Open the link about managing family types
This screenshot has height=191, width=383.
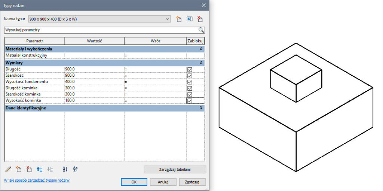pos(37,181)
